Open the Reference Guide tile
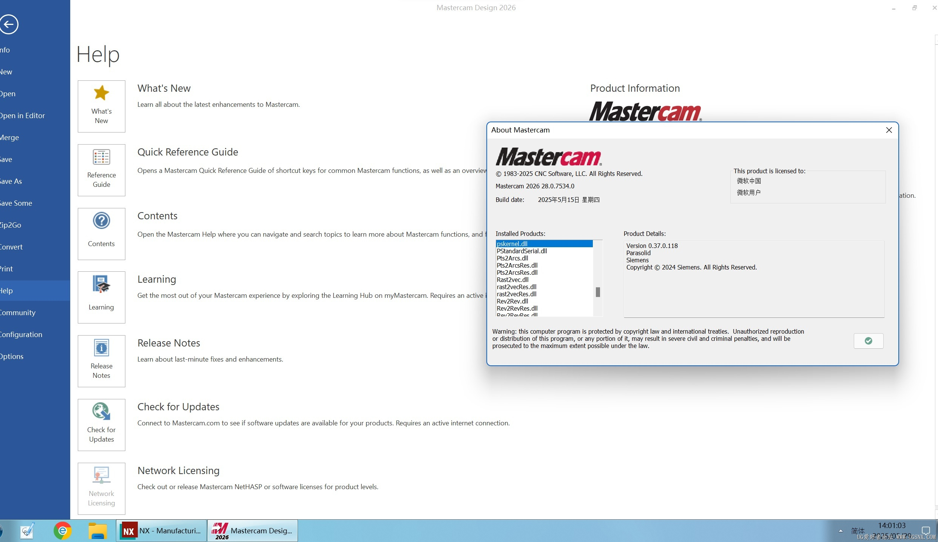The height and width of the screenshot is (542, 938). [101, 170]
